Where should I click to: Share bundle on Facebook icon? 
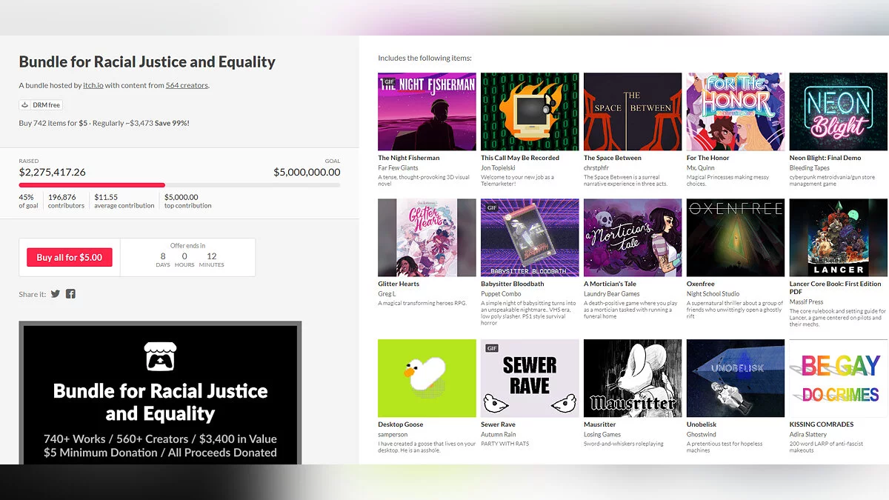70,294
